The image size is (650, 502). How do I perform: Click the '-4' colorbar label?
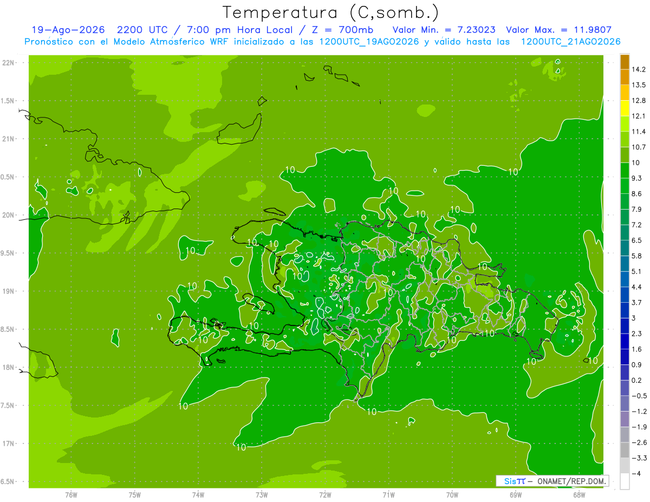click(x=636, y=473)
